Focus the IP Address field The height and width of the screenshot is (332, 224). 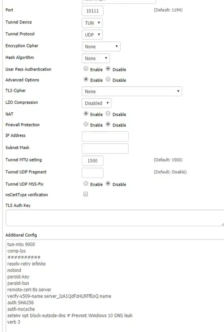(x=105, y=137)
